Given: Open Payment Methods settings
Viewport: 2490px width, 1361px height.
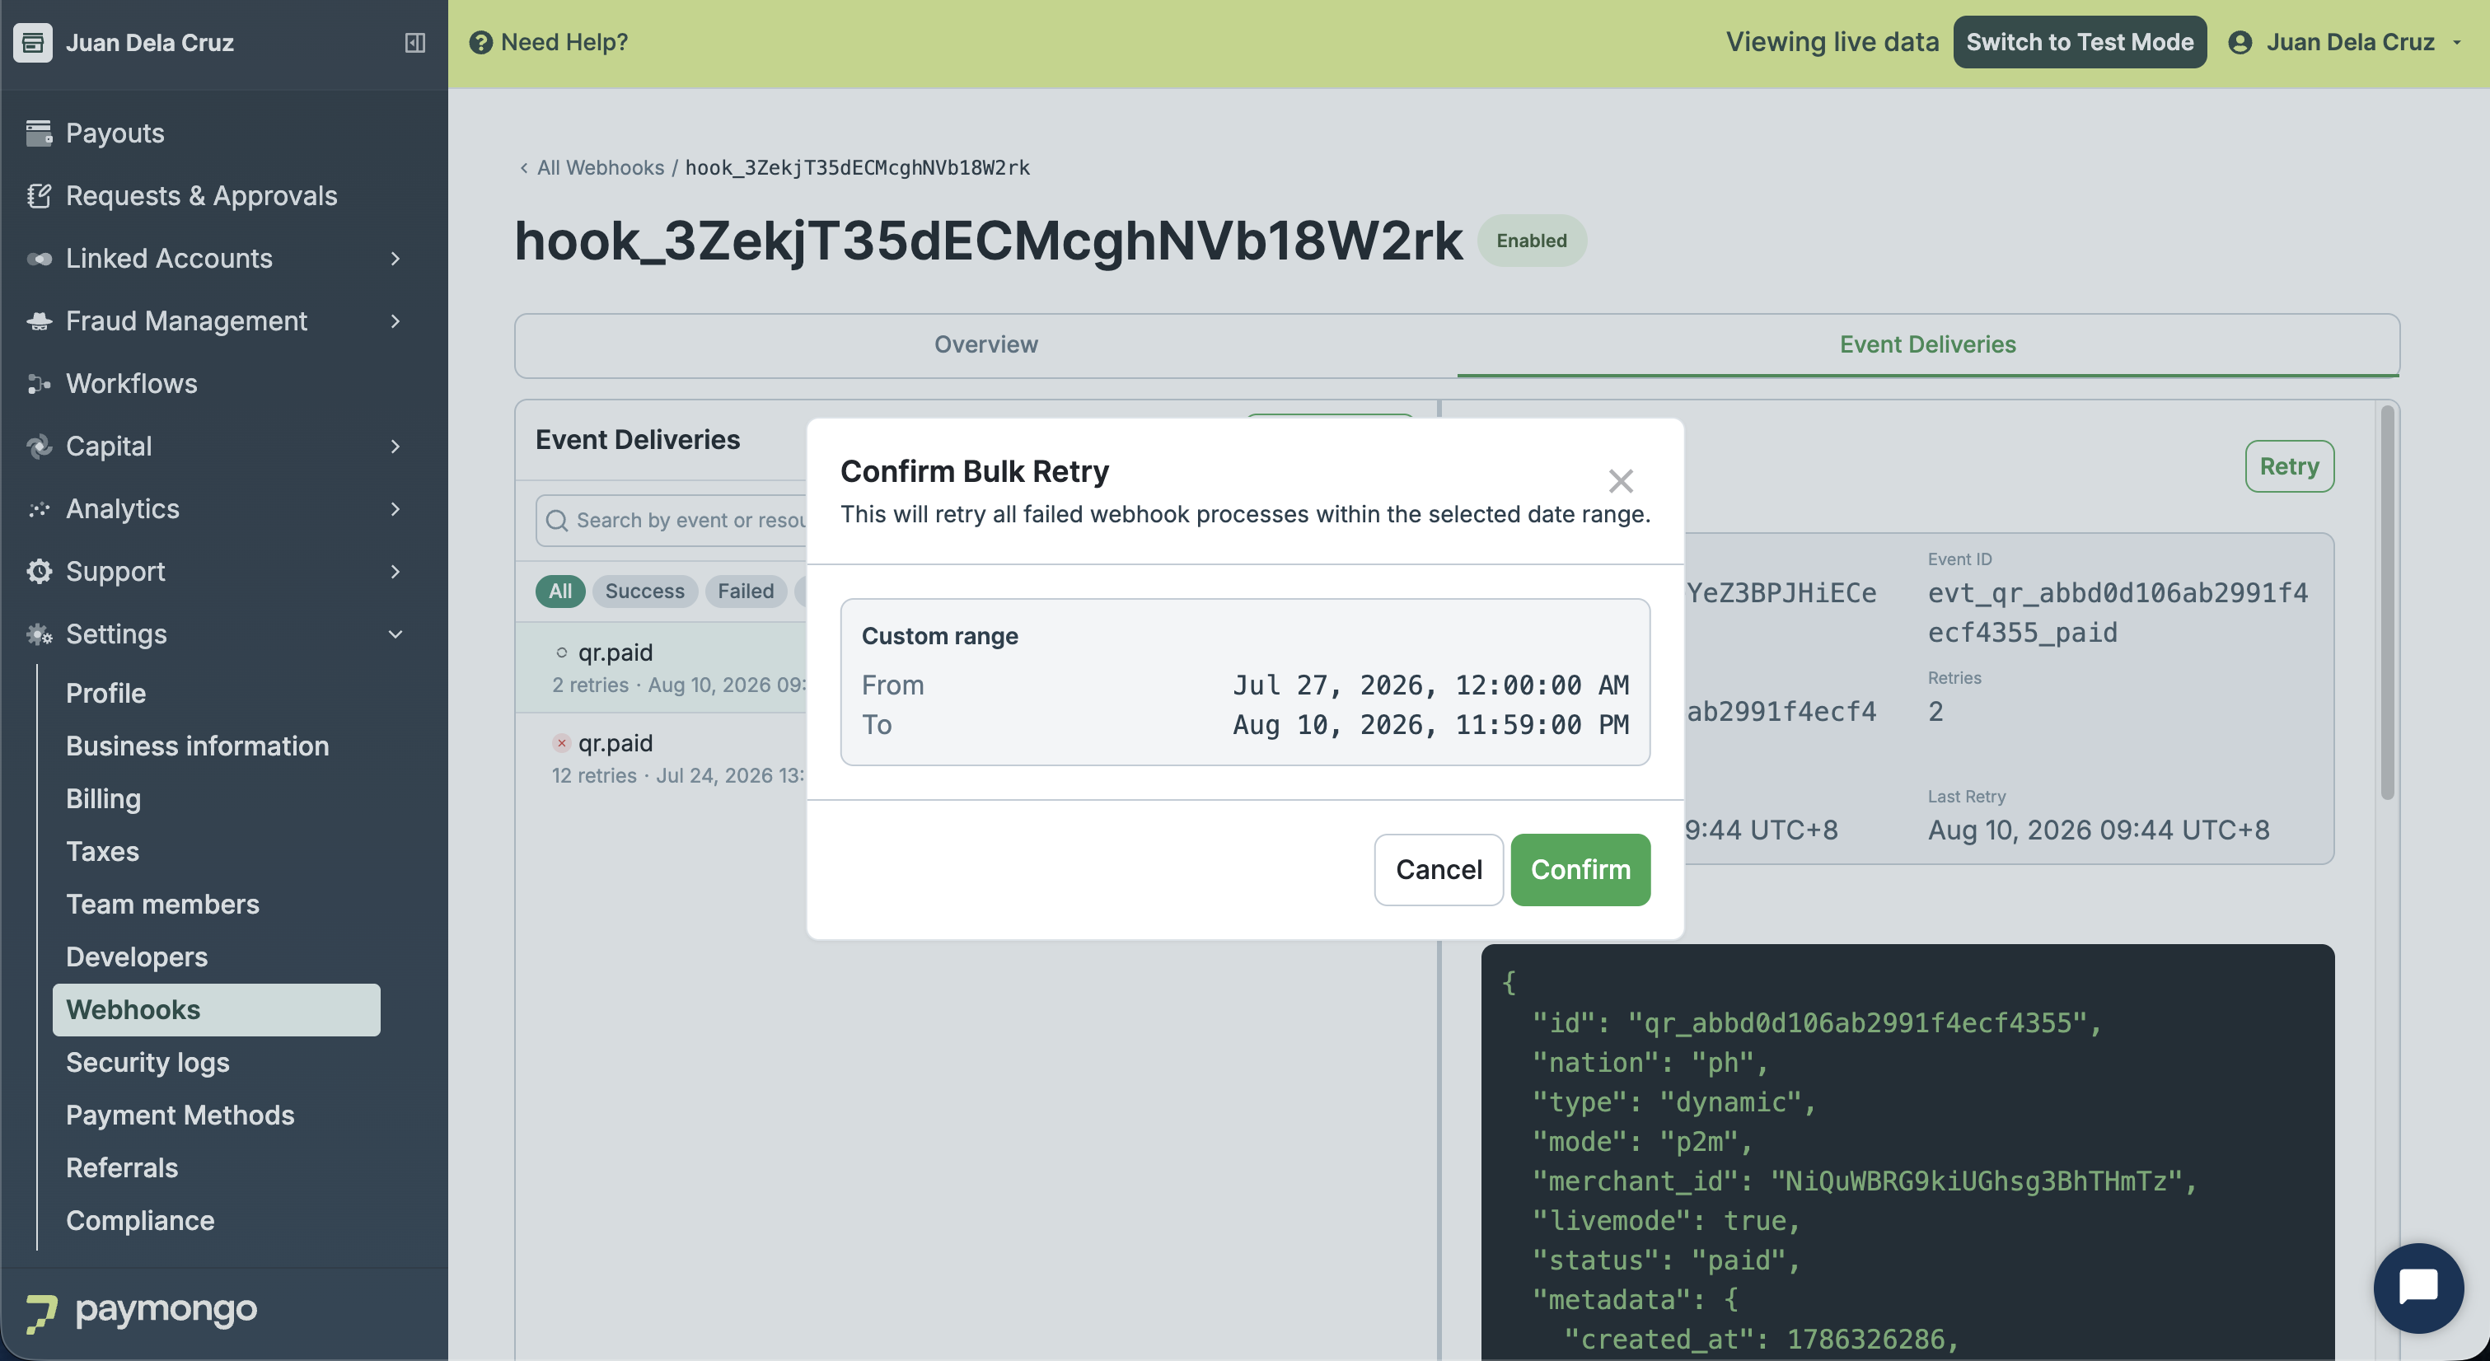Looking at the screenshot, I should coord(180,1115).
